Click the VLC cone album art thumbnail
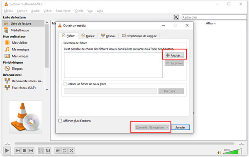Viewport: 249px width, 157px height. click(x=26, y=117)
